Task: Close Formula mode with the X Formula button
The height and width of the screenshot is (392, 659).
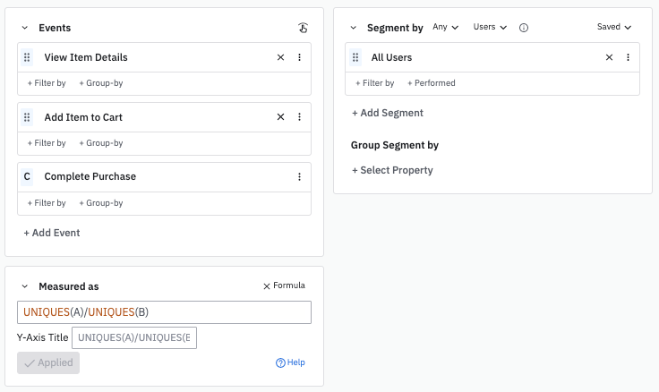Action: (x=284, y=285)
